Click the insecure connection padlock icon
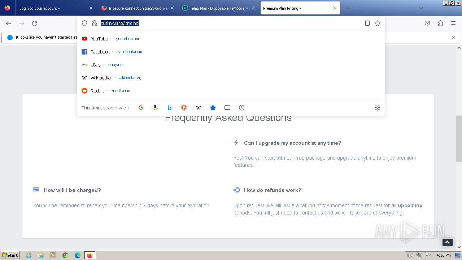The width and height of the screenshot is (462, 260). pos(95,23)
